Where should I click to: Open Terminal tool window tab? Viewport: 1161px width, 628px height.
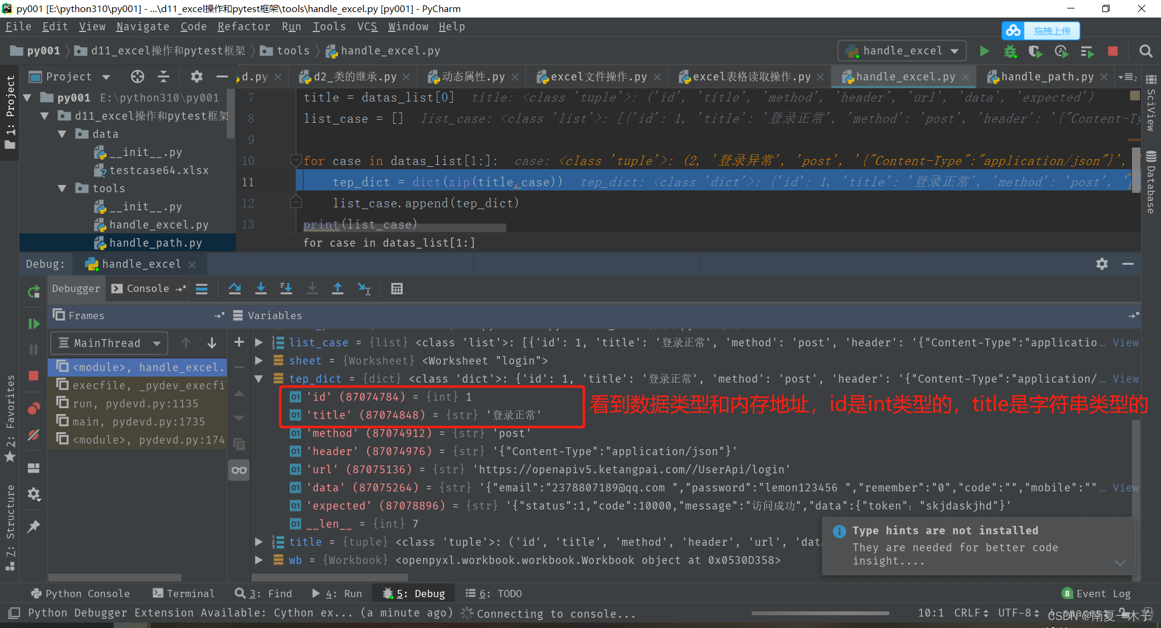click(184, 594)
